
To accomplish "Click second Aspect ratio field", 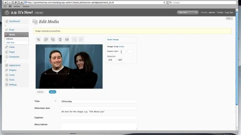I will pyautogui.click(x=130, y=51).
